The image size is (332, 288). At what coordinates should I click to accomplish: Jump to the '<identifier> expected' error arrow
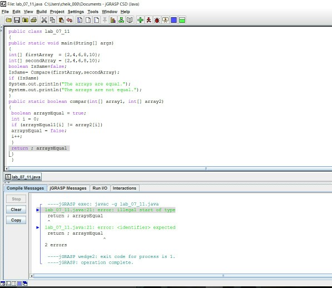pos(38,227)
